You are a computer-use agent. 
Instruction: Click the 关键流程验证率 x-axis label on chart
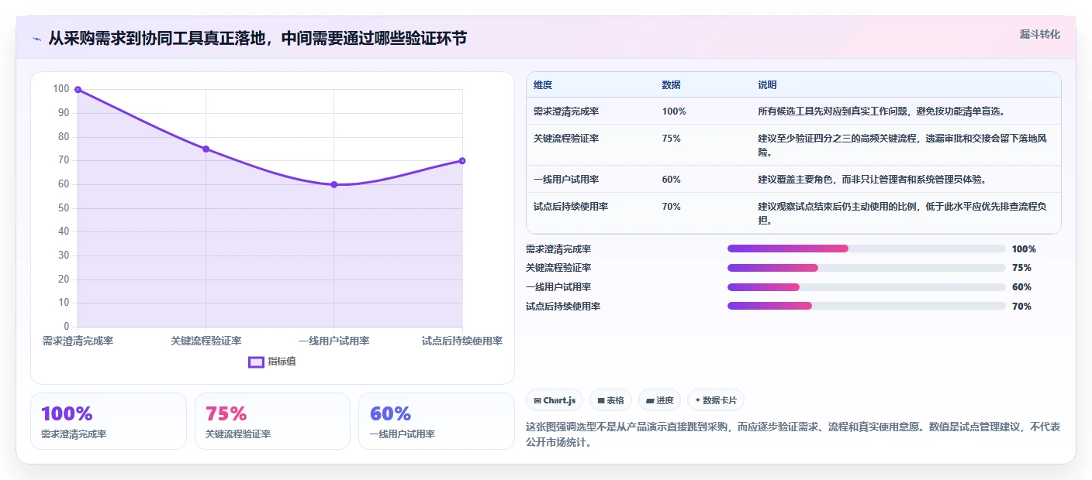coord(206,341)
